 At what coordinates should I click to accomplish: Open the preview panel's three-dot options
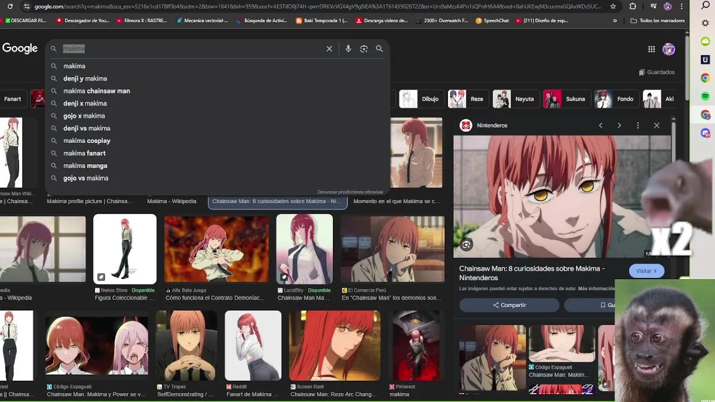pos(637,126)
